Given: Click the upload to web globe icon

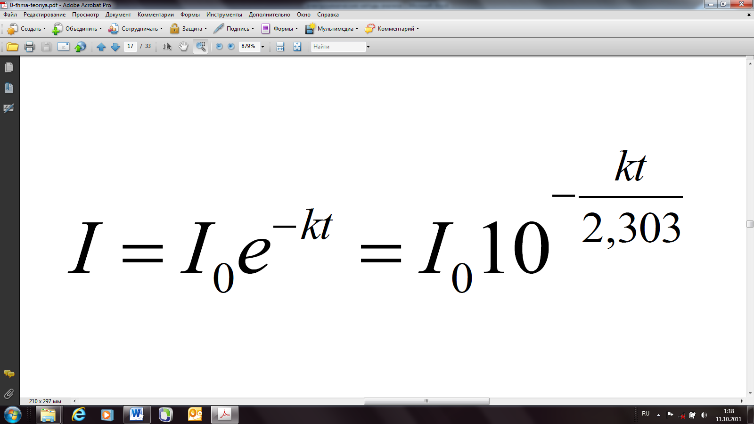Looking at the screenshot, I should coord(80,47).
